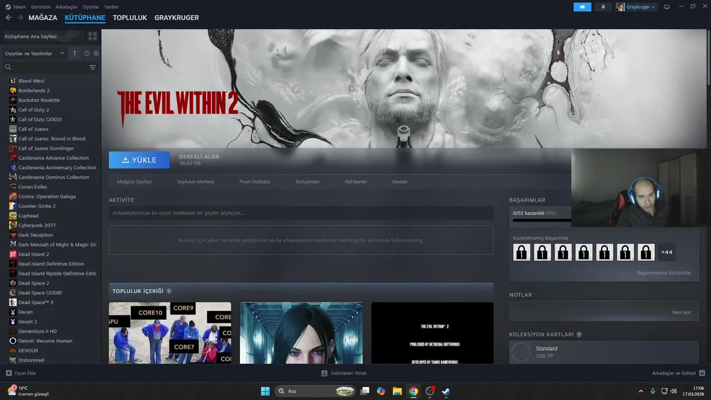Open the Puan Dükkânı link
The image size is (711, 400).
[254, 182]
